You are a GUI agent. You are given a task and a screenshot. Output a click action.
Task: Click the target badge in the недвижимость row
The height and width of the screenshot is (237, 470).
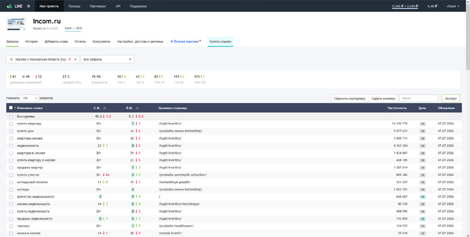pos(422,145)
